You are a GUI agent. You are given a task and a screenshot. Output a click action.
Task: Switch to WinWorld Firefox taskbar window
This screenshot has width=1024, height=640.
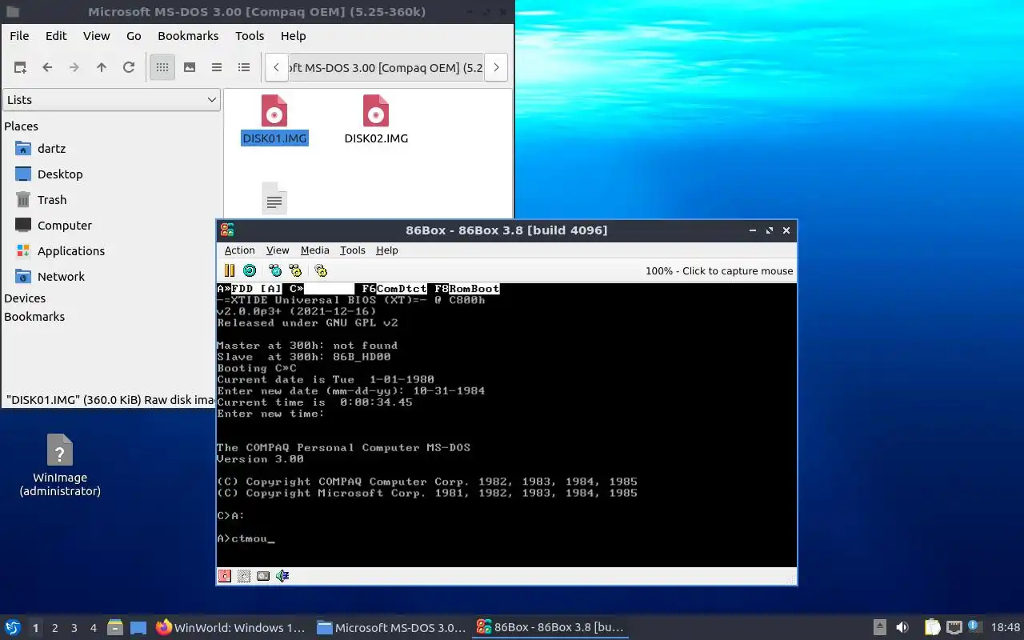[x=230, y=628]
